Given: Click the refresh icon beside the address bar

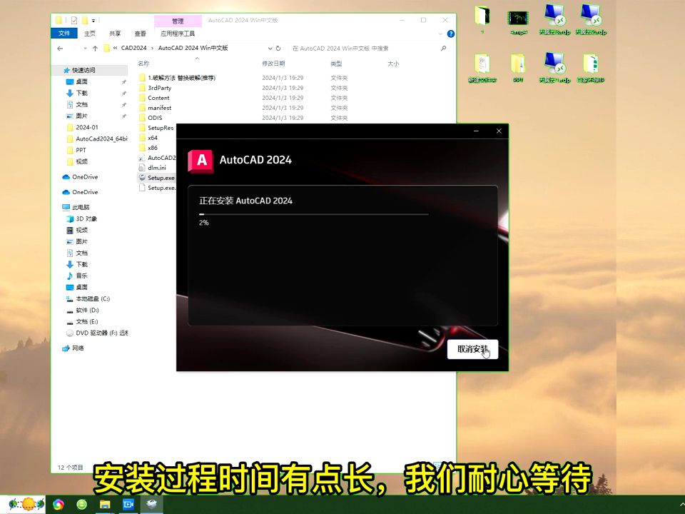Looking at the screenshot, I should (278, 48).
